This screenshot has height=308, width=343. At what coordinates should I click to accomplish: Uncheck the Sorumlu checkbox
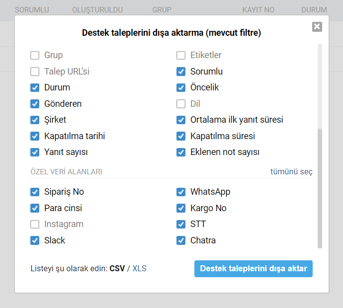(181, 72)
